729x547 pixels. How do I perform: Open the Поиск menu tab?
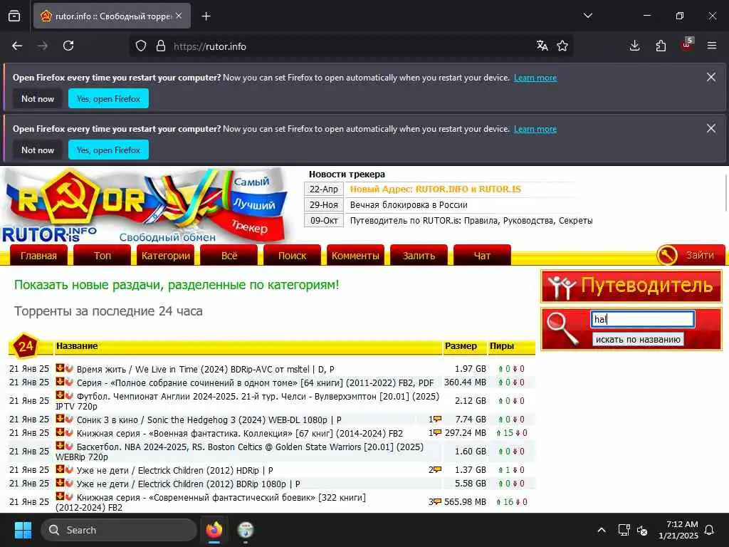point(292,256)
